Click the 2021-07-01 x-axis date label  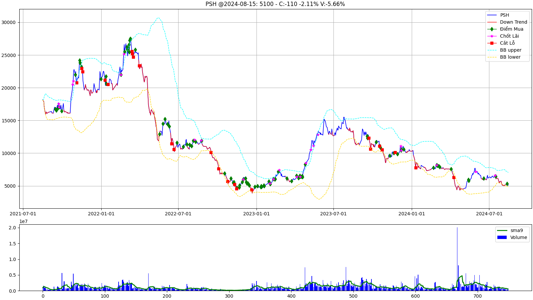click(x=23, y=214)
